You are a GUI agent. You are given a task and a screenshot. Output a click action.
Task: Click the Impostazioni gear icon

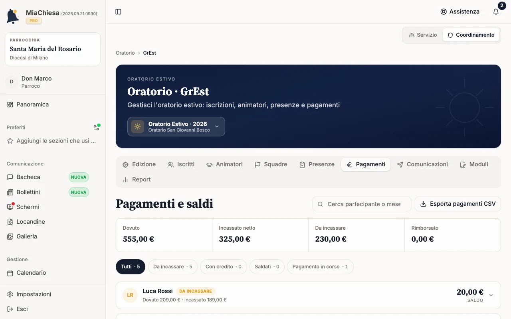click(10, 294)
